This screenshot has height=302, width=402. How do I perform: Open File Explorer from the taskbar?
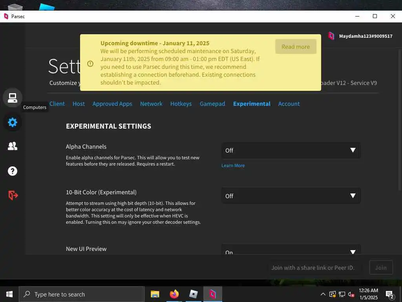point(155,294)
